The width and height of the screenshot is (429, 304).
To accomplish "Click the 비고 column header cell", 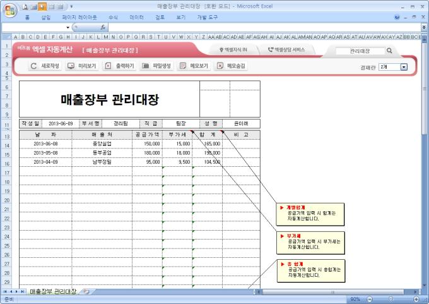I will click(x=241, y=135).
